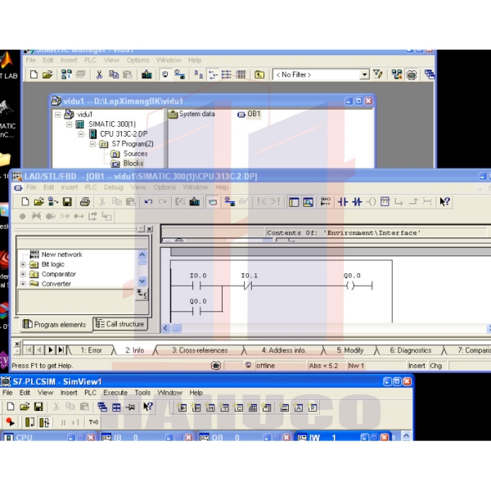
Task: Collapse the S7 Program(2) tree node
Action: pos(92,144)
